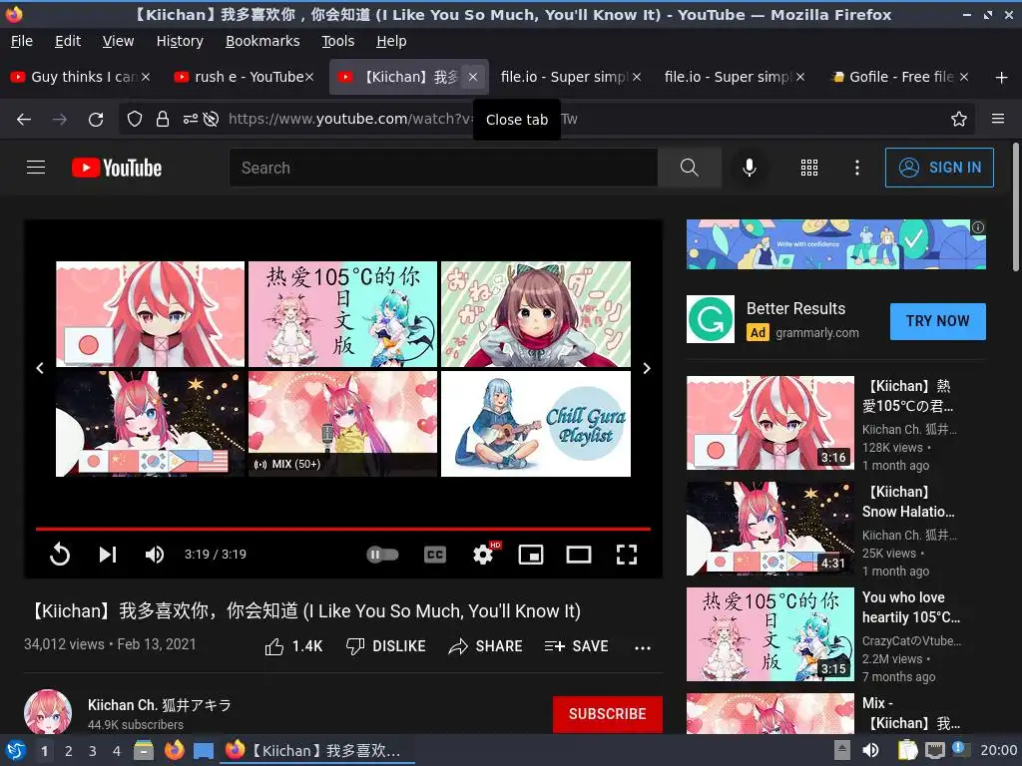The height and width of the screenshot is (766, 1022).
Task: Open Kiichan Ch. 狐井アキラ channel name
Action: tap(160, 705)
